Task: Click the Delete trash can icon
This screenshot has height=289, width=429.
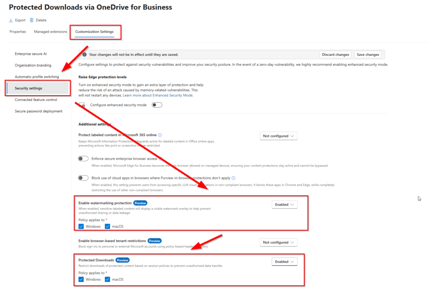Action: (31, 20)
